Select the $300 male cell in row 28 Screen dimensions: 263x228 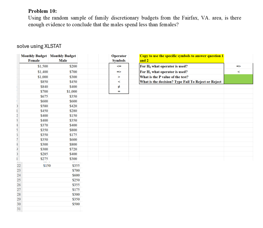click(x=66, y=195)
